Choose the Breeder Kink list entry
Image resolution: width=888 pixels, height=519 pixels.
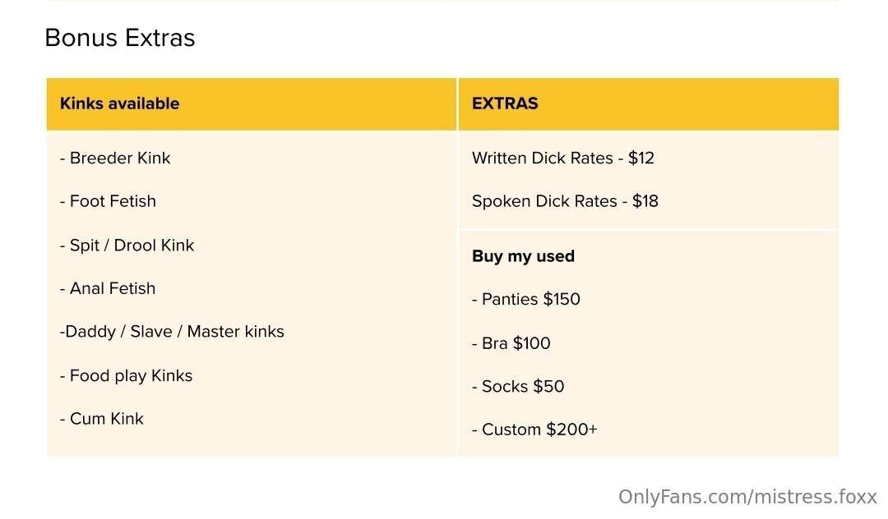click(115, 158)
